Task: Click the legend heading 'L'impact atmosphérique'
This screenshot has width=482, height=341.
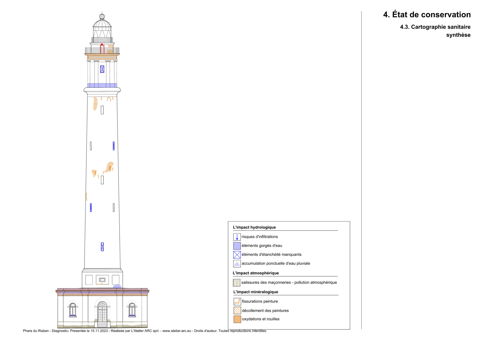Action: pos(256,273)
